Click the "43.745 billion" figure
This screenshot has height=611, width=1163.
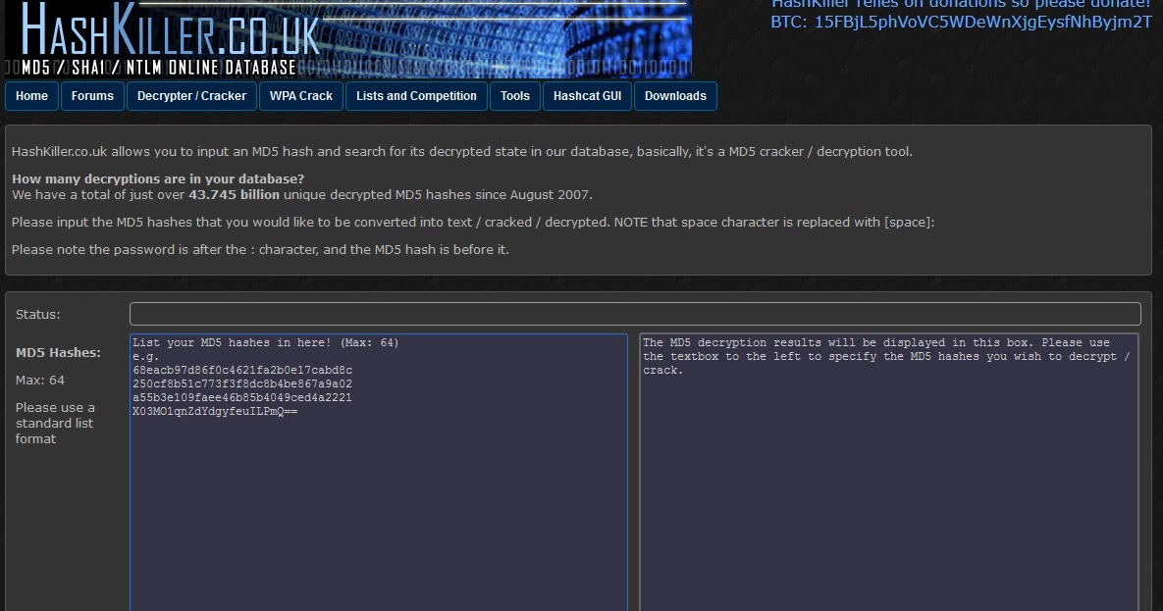pos(235,195)
